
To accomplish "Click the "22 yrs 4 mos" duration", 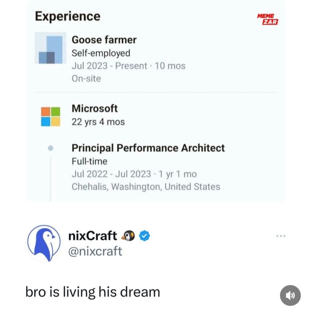I will pos(98,122).
